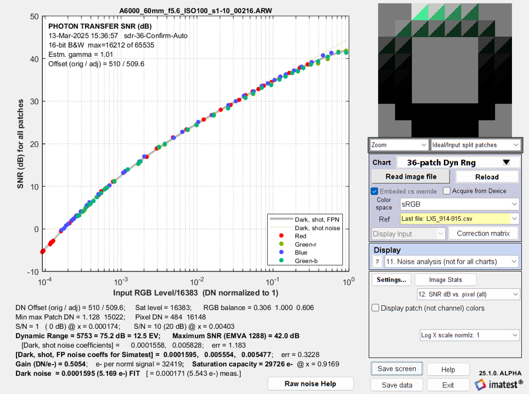Image resolution: width=529 pixels, height=394 pixels.
Task: Click the 'PHOTON TRANSFER SNR (dB)' heading
Action: (x=100, y=26)
